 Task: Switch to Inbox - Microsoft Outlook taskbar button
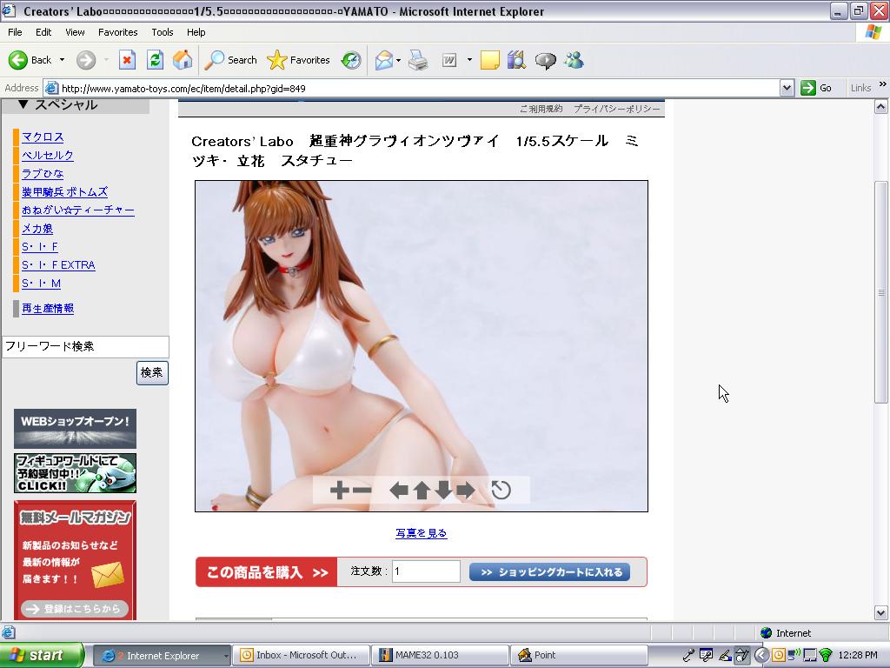coord(302,656)
